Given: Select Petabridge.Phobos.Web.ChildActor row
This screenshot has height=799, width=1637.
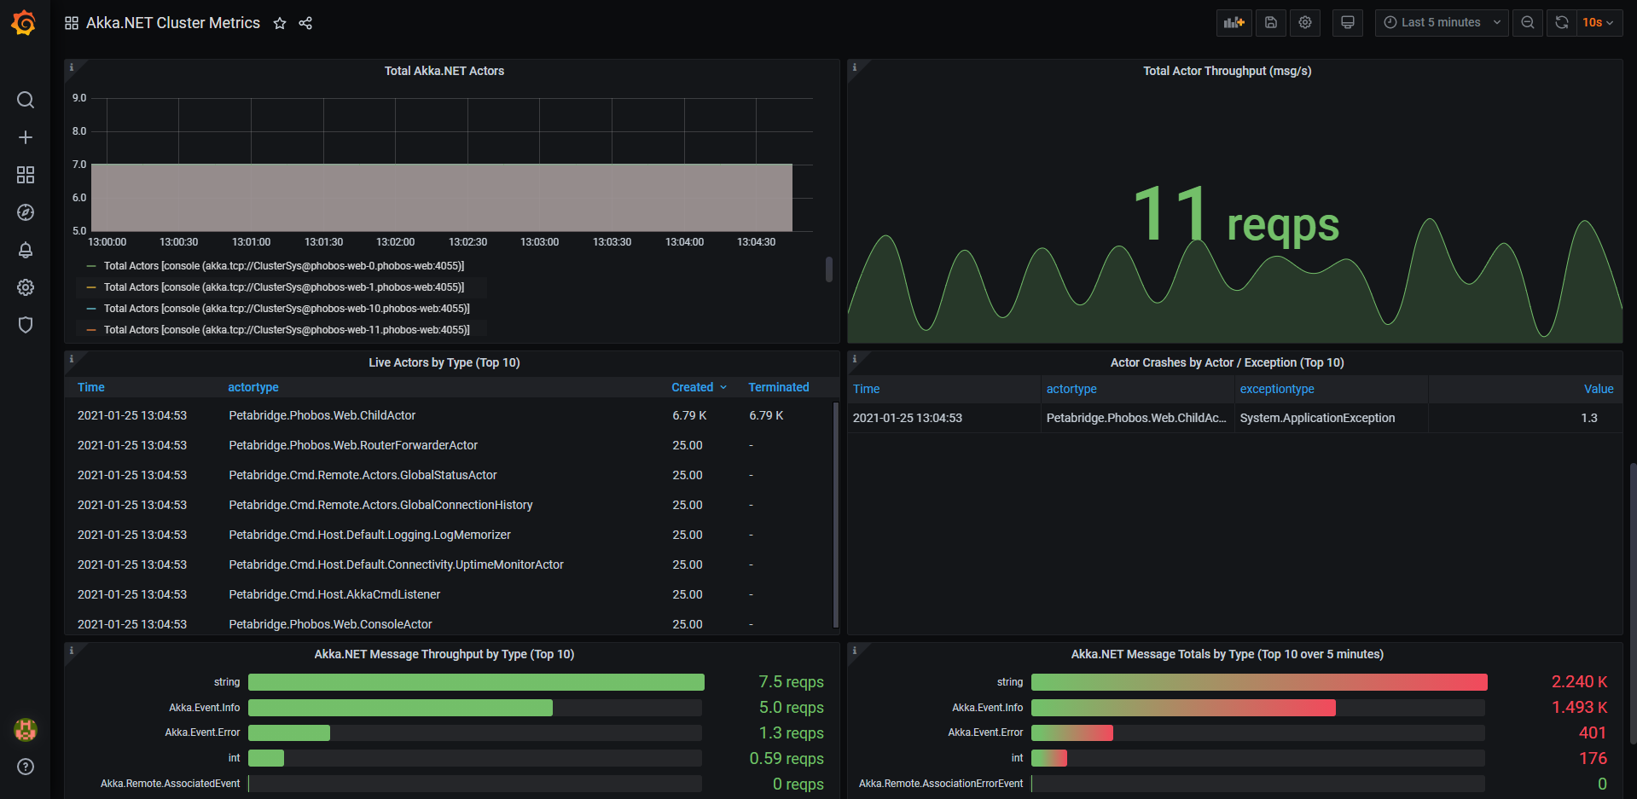Looking at the screenshot, I should [x=450, y=415].
